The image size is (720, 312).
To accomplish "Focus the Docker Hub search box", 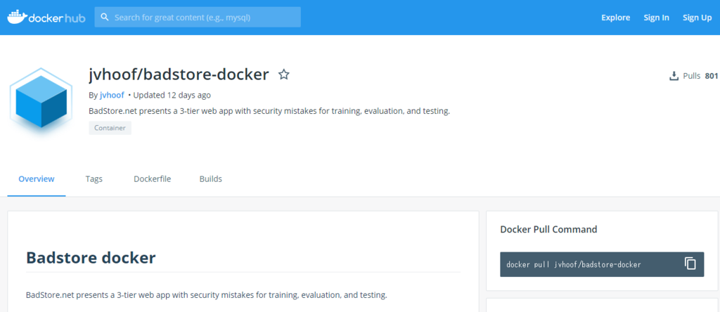I will pos(204,17).
